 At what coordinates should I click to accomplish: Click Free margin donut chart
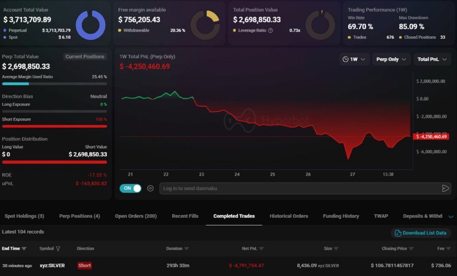tap(205, 25)
